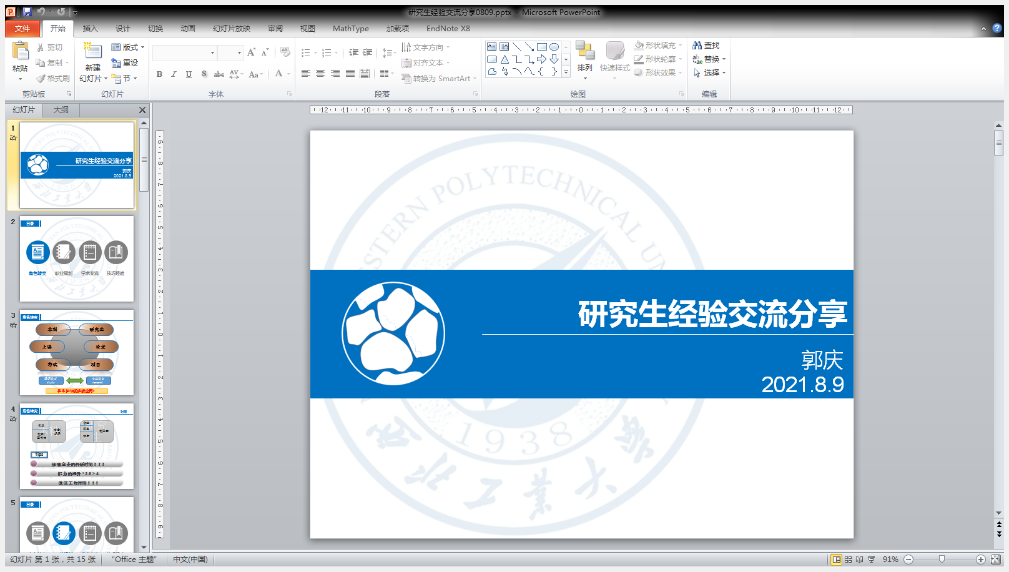Click the Replace (替换) button
1009x572 pixels.
(709, 59)
